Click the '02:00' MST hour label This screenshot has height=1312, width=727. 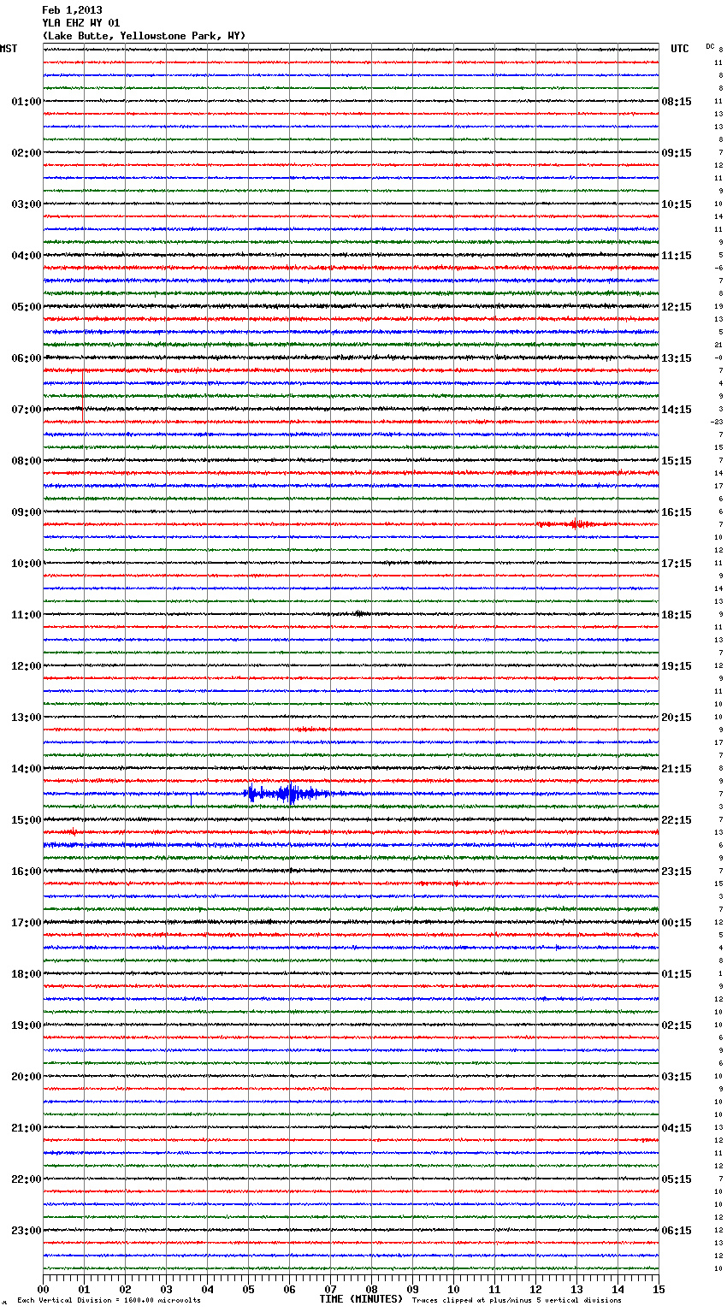coord(27,153)
